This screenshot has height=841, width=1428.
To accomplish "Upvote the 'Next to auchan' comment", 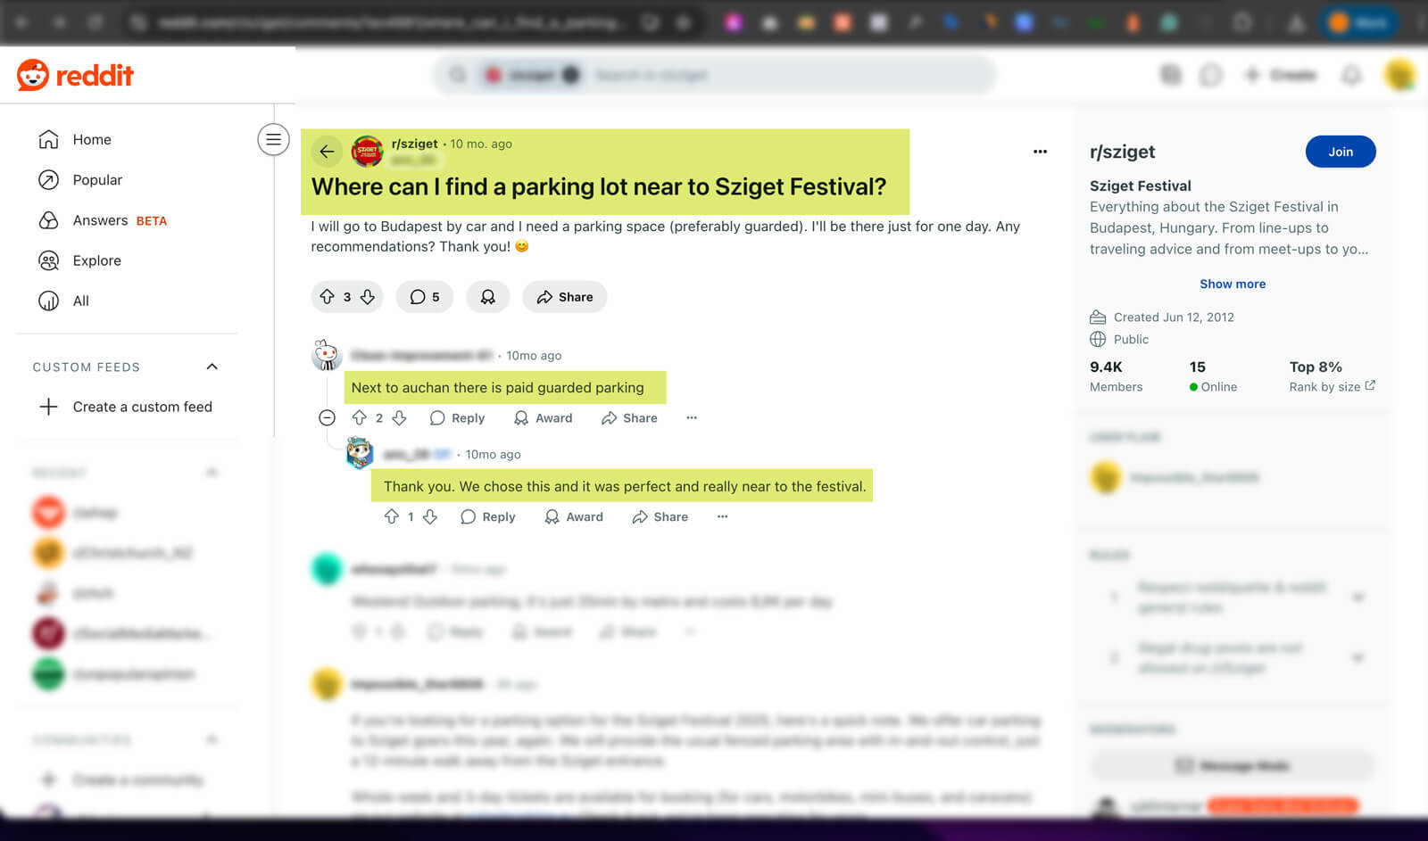I will pyautogui.click(x=359, y=417).
